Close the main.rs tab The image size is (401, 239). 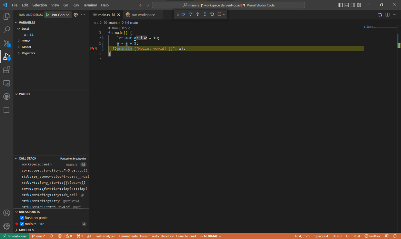point(119,15)
